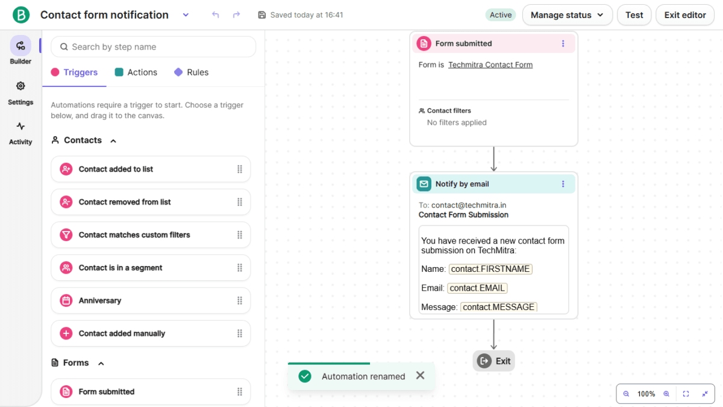
Task: Redo the last change
Action: point(236,15)
